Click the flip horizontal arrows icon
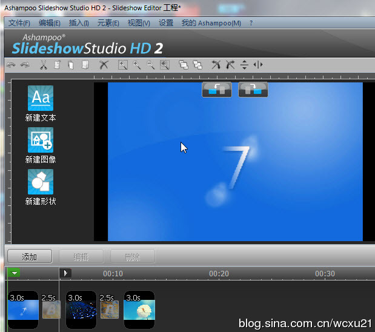Image resolution: width=375 pixels, height=332 pixels. tap(258, 65)
